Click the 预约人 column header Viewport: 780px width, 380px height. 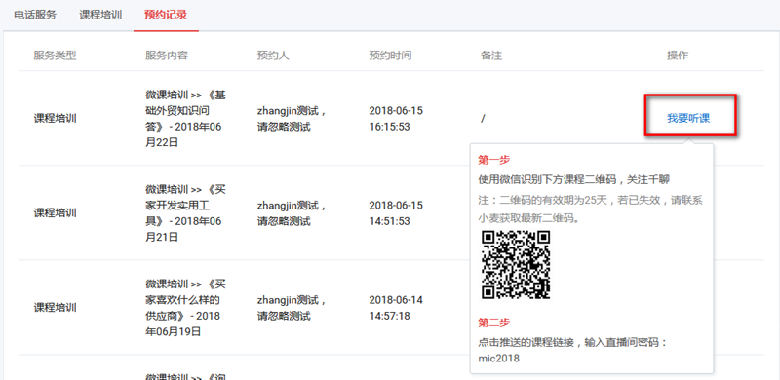273,56
